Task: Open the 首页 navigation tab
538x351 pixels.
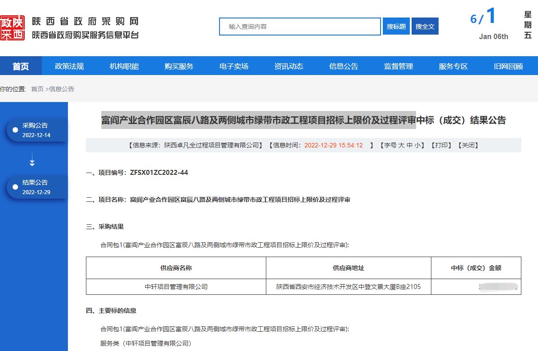Action: (21, 66)
